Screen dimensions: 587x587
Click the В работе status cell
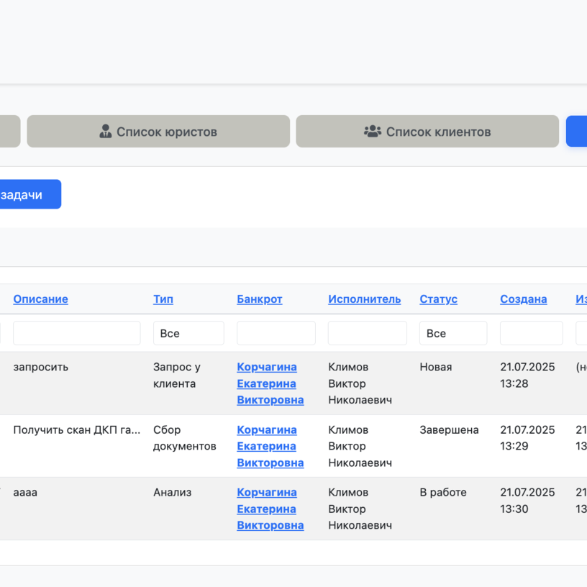coord(443,492)
